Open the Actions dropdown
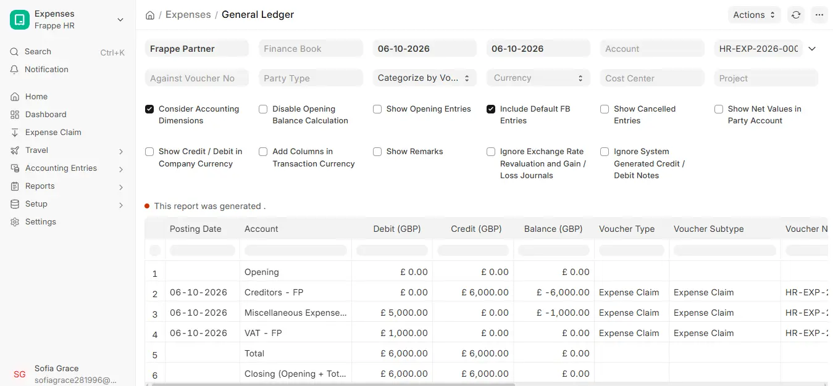 [754, 15]
